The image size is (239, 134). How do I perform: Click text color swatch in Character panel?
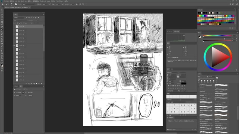click(184, 83)
